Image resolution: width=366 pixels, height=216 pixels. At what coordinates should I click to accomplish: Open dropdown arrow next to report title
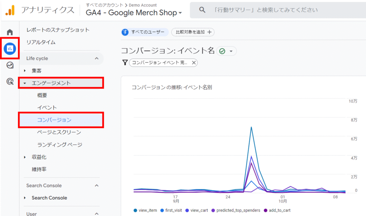pos(231,51)
